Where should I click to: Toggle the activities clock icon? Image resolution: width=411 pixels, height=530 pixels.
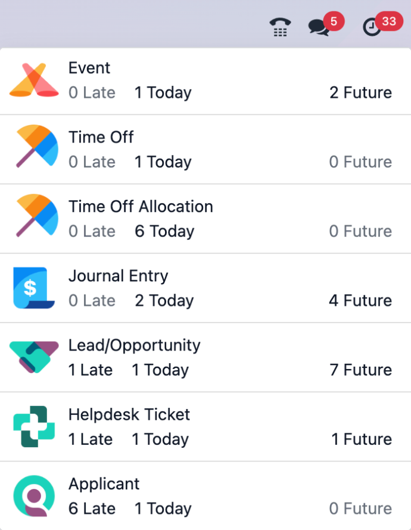pyautogui.click(x=372, y=27)
